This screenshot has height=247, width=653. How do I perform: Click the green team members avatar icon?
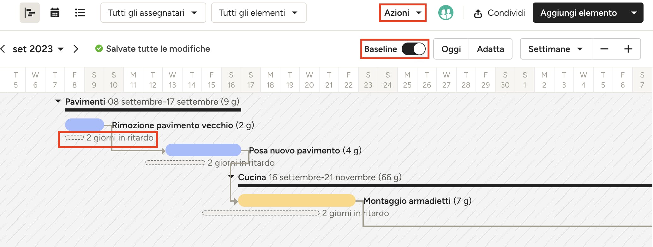(446, 13)
